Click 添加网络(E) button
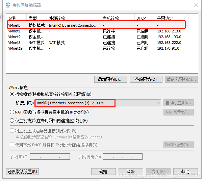The image size is (204, 181). 110,79
